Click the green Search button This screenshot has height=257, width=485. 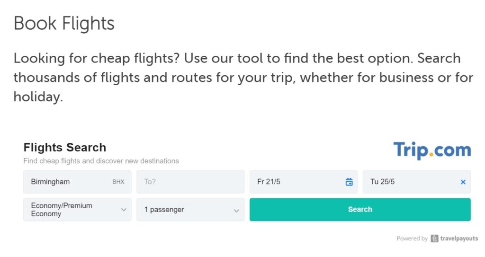pos(360,210)
